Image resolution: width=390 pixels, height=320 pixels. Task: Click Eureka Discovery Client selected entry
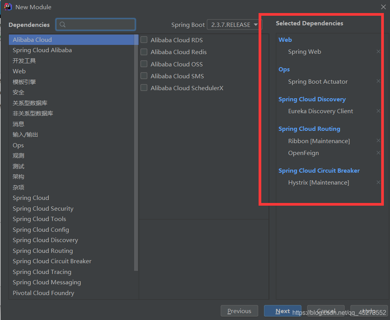(320, 111)
